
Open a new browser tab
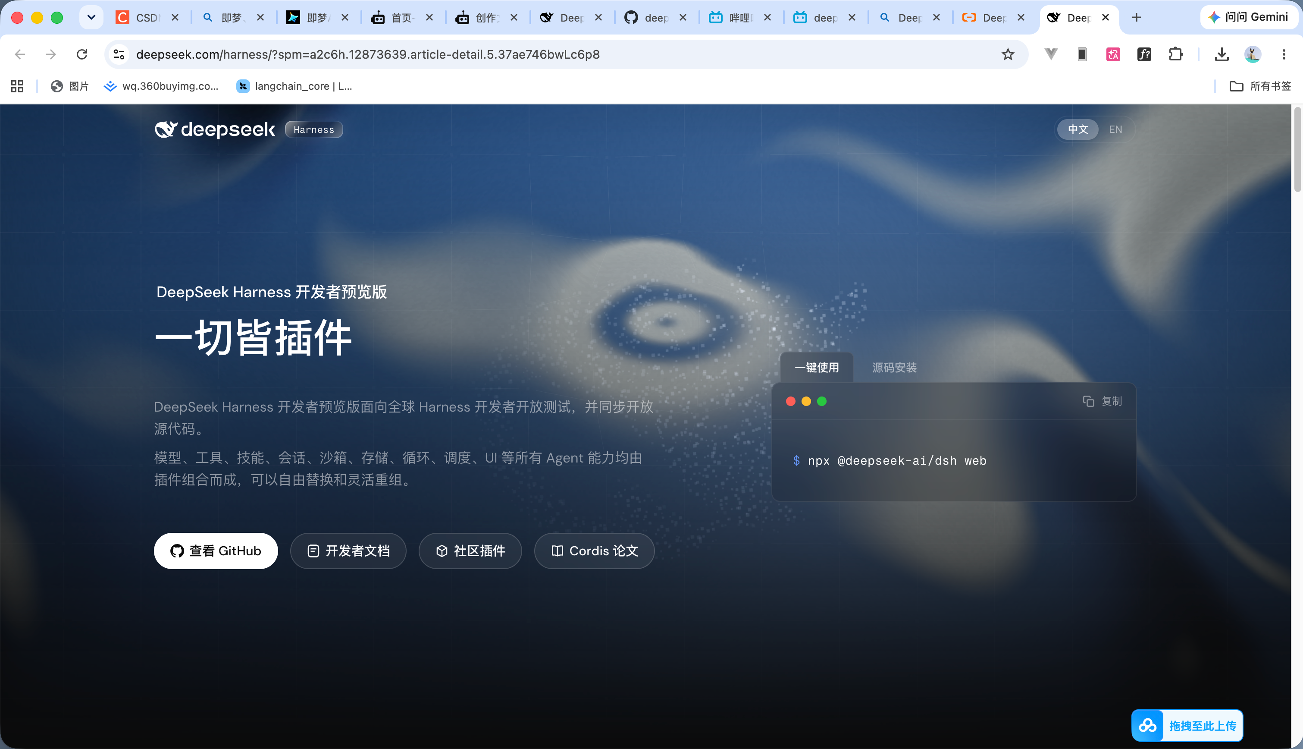click(1137, 18)
